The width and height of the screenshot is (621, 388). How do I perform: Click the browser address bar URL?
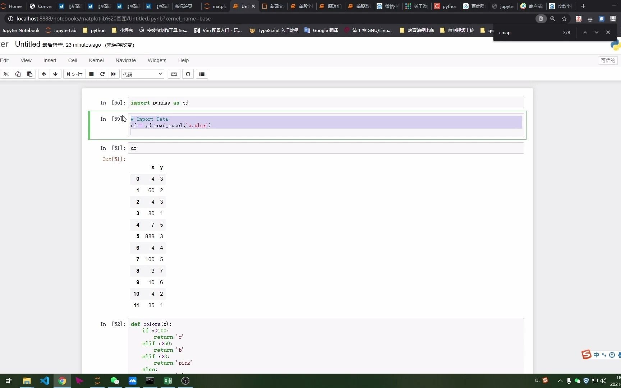(x=114, y=19)
